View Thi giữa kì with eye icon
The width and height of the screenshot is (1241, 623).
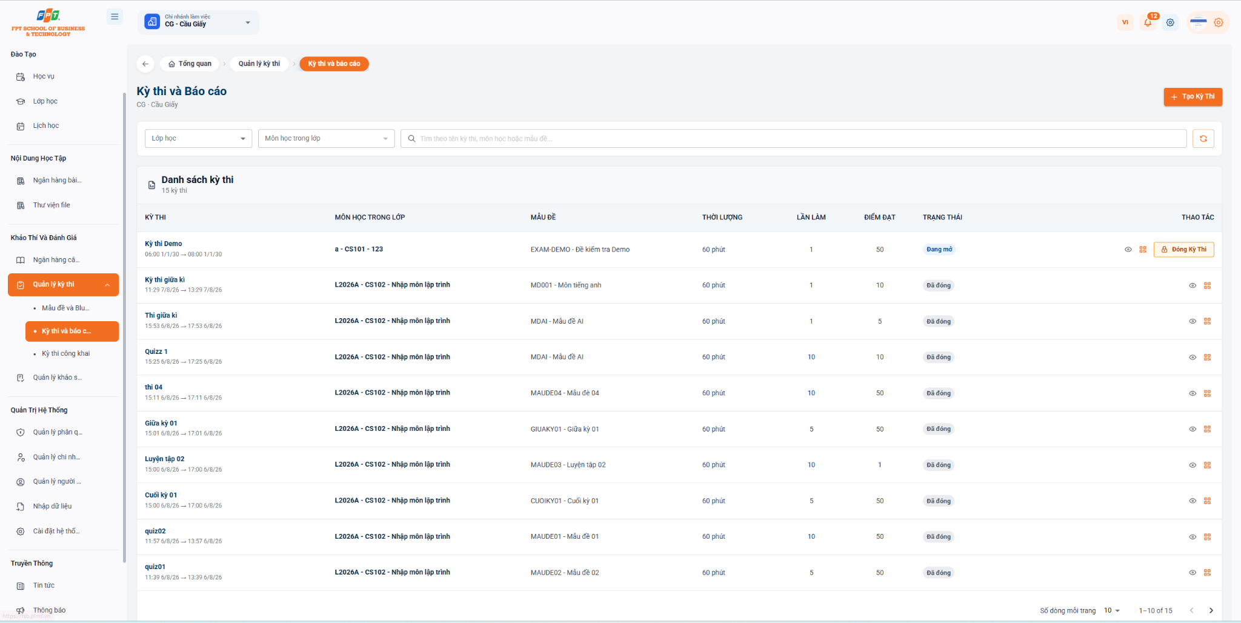(1193, 321)
